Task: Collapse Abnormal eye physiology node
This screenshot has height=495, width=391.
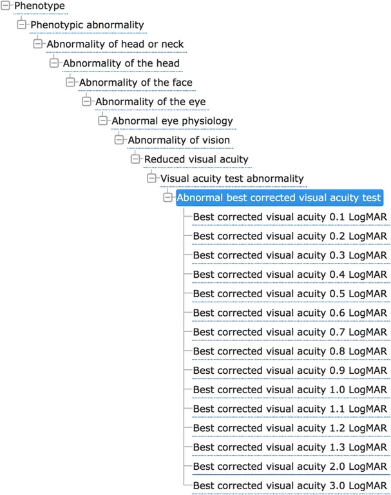Action: pos(103,121)
